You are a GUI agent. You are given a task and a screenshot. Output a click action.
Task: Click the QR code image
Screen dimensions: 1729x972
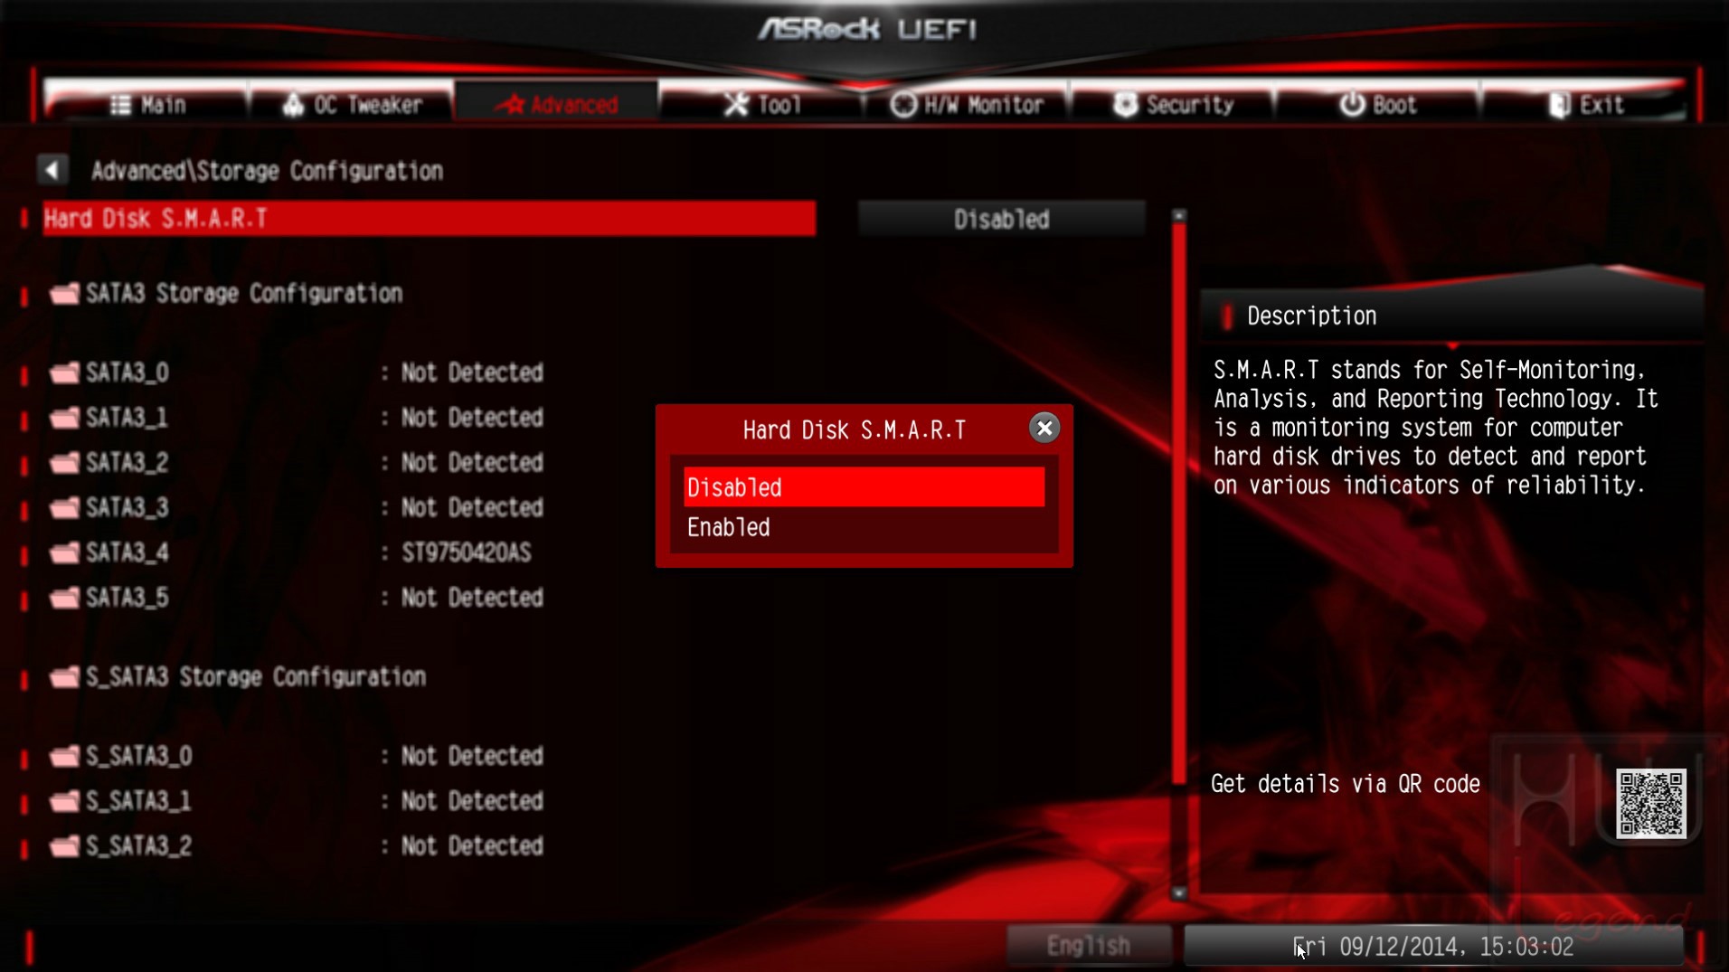(1650, 803)
